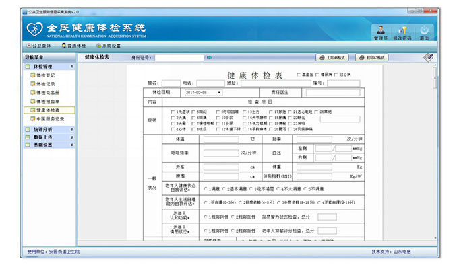
Task: Click the green arrow beside 身份证号 field
Action: 209,58
